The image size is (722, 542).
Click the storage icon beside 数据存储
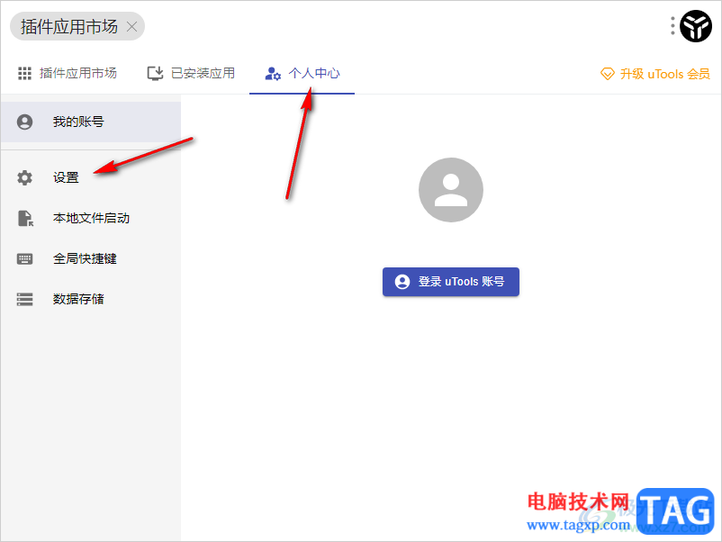(x=25, y=299)
